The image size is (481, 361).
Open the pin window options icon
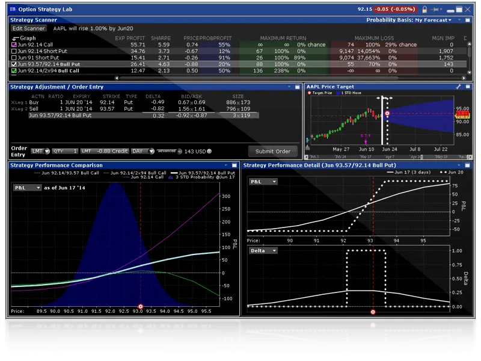coord(435,10)
